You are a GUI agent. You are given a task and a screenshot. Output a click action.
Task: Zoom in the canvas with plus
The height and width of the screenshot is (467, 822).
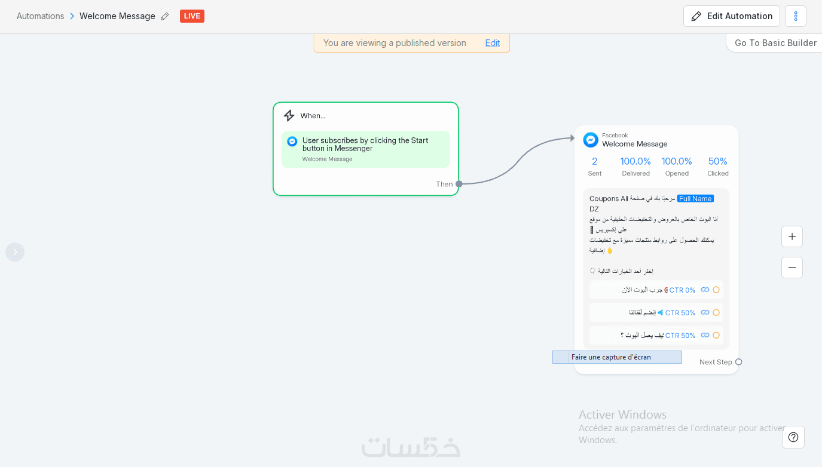[792, 236]
